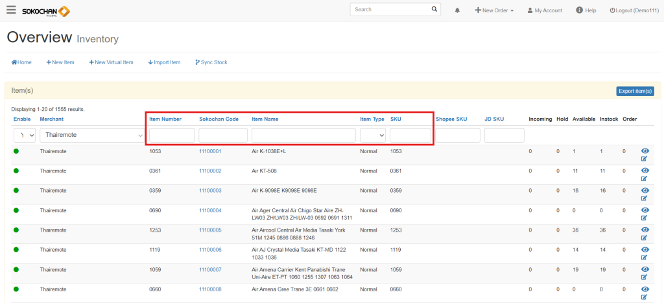Viewport: 664px width, 303px height.
Task: Open the Item Type filter dropdown
Action: pos(373,135)
